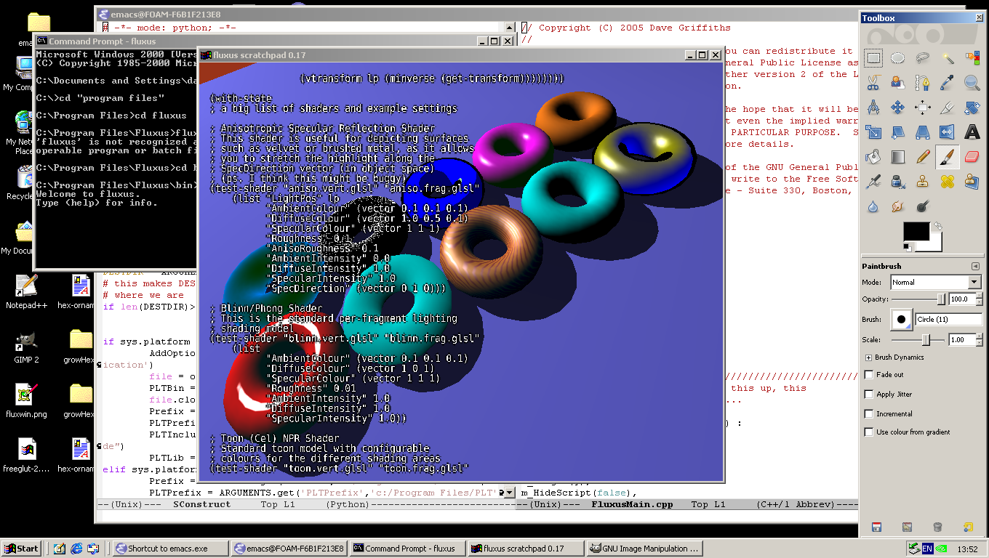Image resolution: width=989 pixels, height=558 pixels.
Task: Select the Pencil tool
Action: pyautogui.click(x=923, y=157)
